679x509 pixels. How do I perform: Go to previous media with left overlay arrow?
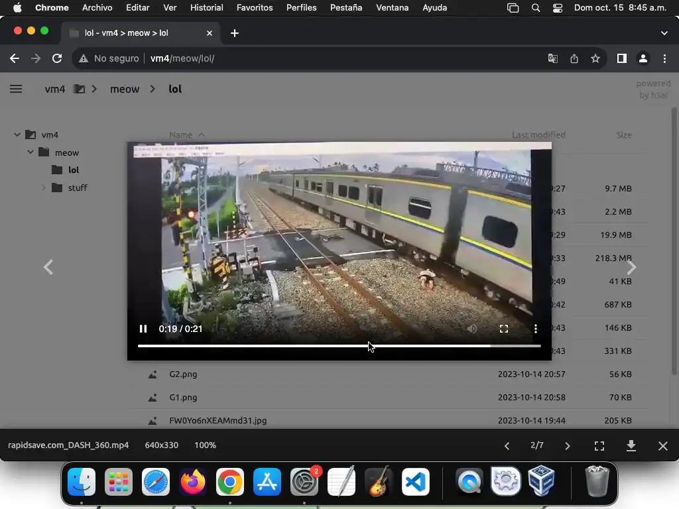pos(48,267)
